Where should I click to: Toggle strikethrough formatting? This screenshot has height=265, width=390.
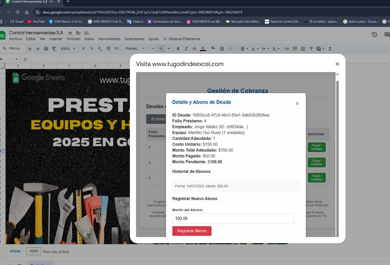coord(194,49)
